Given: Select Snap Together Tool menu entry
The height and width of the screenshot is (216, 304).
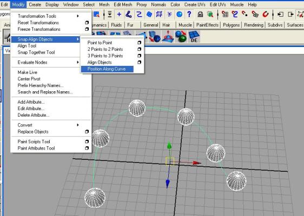Looking at the screenshot, I should coord(36,52).
